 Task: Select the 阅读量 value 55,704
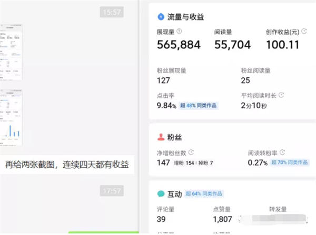tap(233, 45)
